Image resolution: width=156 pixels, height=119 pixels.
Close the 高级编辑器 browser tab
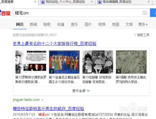click(149, 2)
